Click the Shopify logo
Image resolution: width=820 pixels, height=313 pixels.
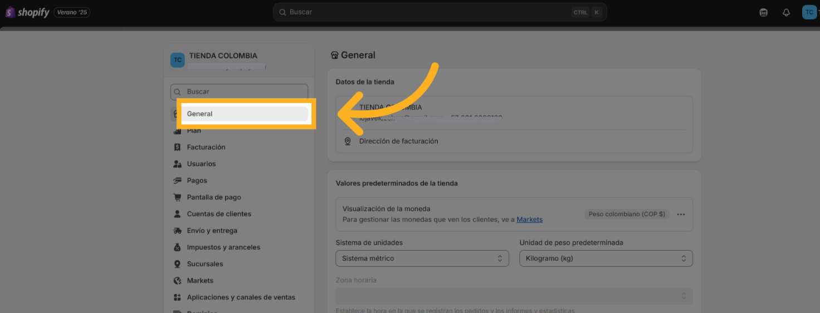27,12
